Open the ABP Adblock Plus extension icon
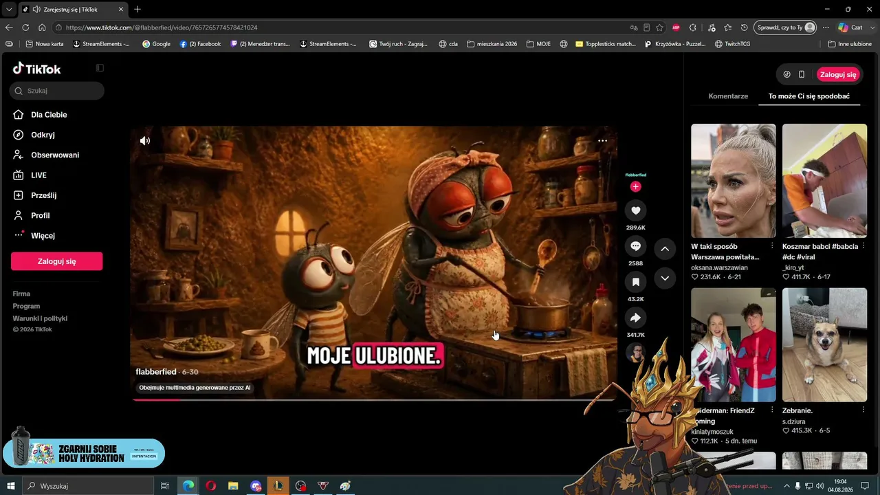This screenshot has height=495, width=880. 676,27
